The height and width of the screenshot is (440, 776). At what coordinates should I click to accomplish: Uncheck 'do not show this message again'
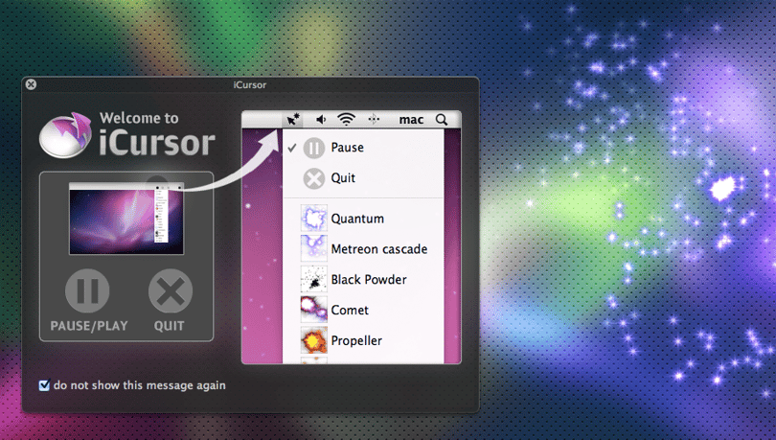(44, 385)
